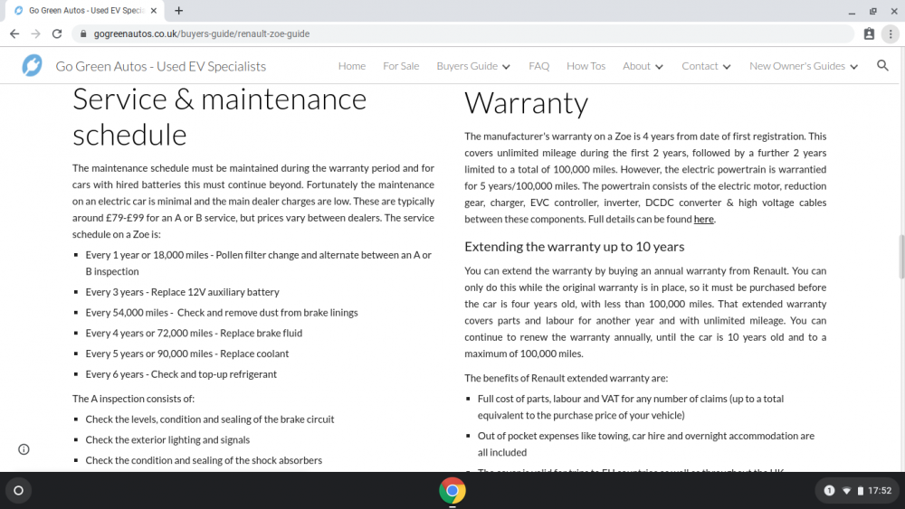Click 'Extending the warranty up to 10 years' heading
905x509 pixels.
point(575,247)
